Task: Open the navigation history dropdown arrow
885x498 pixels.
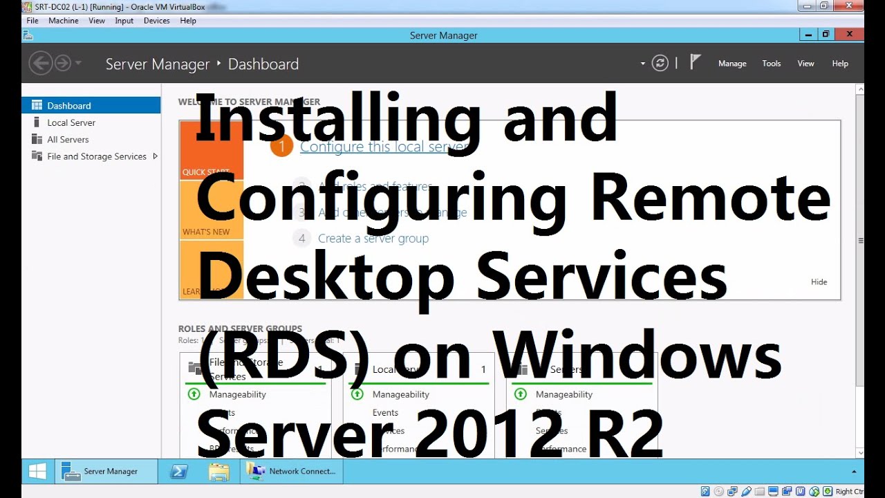Action: [78, 64]
